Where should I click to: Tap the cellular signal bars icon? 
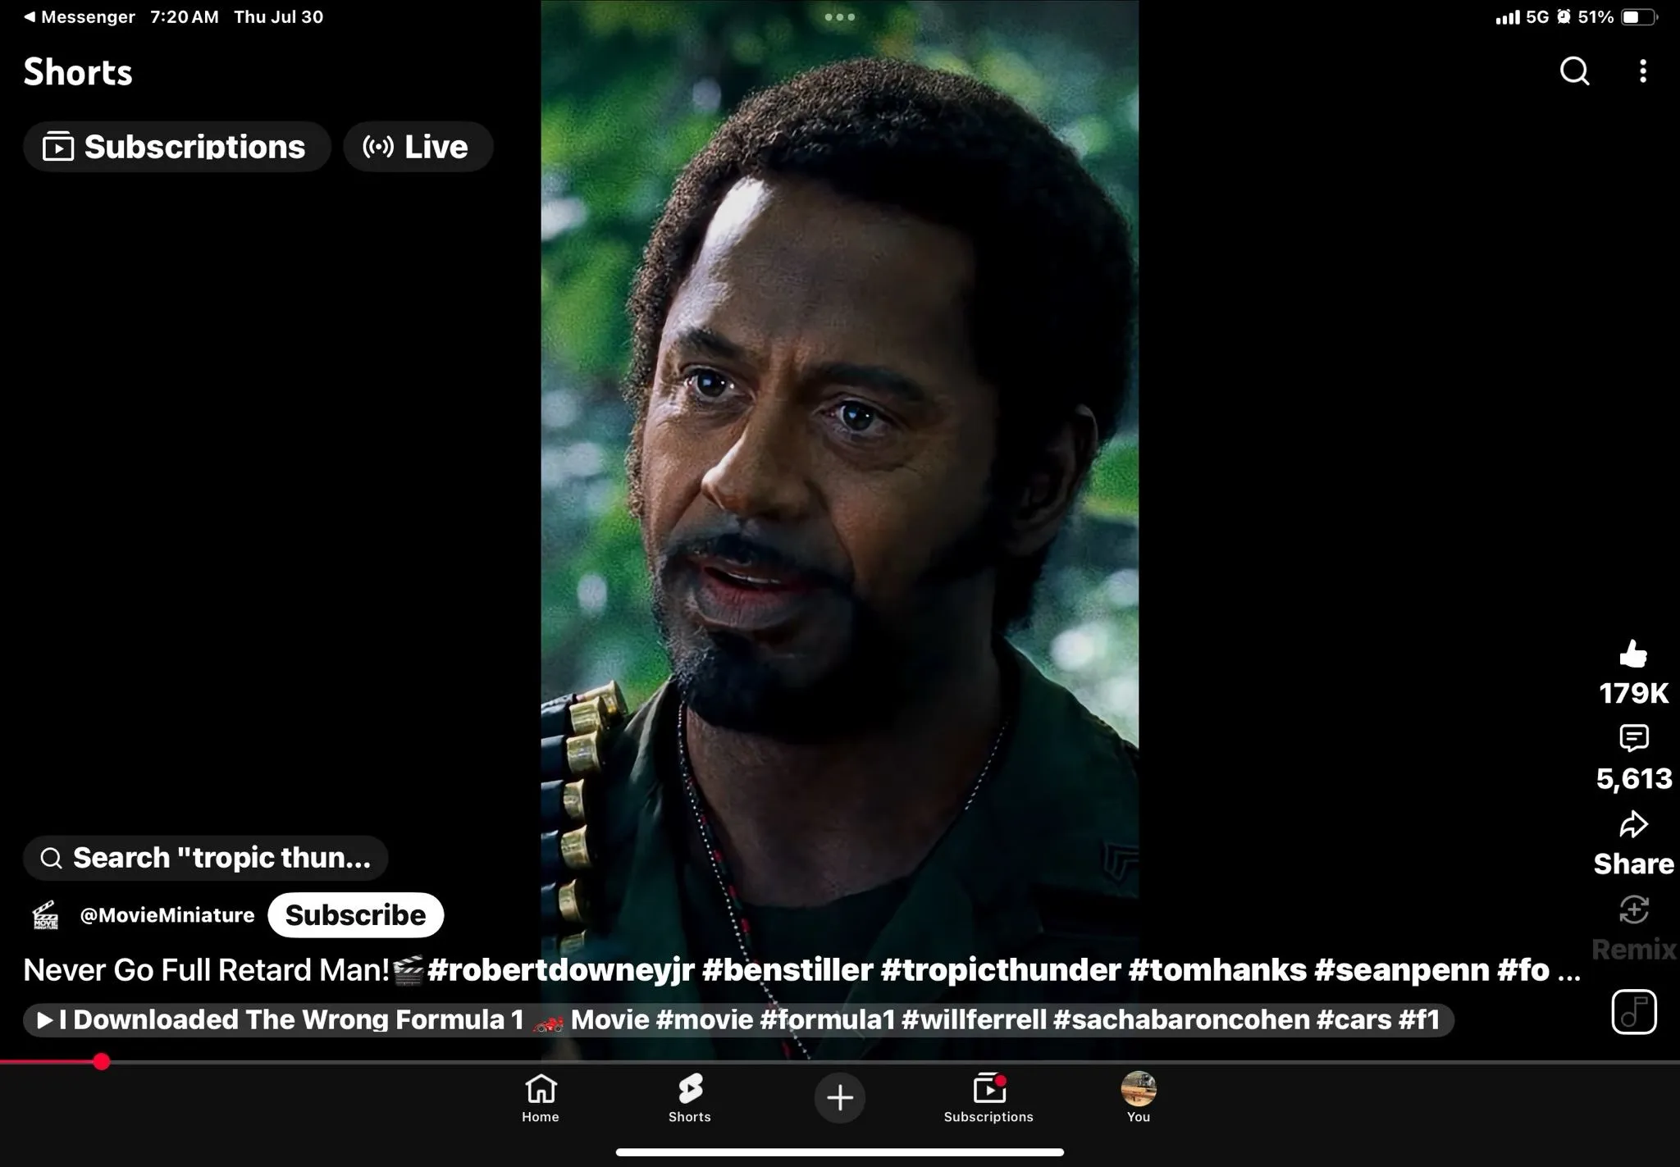(x=1507, y=17)
